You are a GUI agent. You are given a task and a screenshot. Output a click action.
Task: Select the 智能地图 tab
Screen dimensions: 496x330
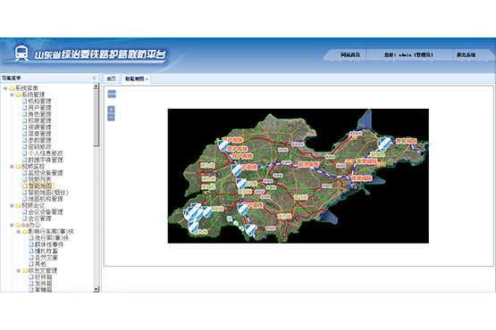point(134,78)
